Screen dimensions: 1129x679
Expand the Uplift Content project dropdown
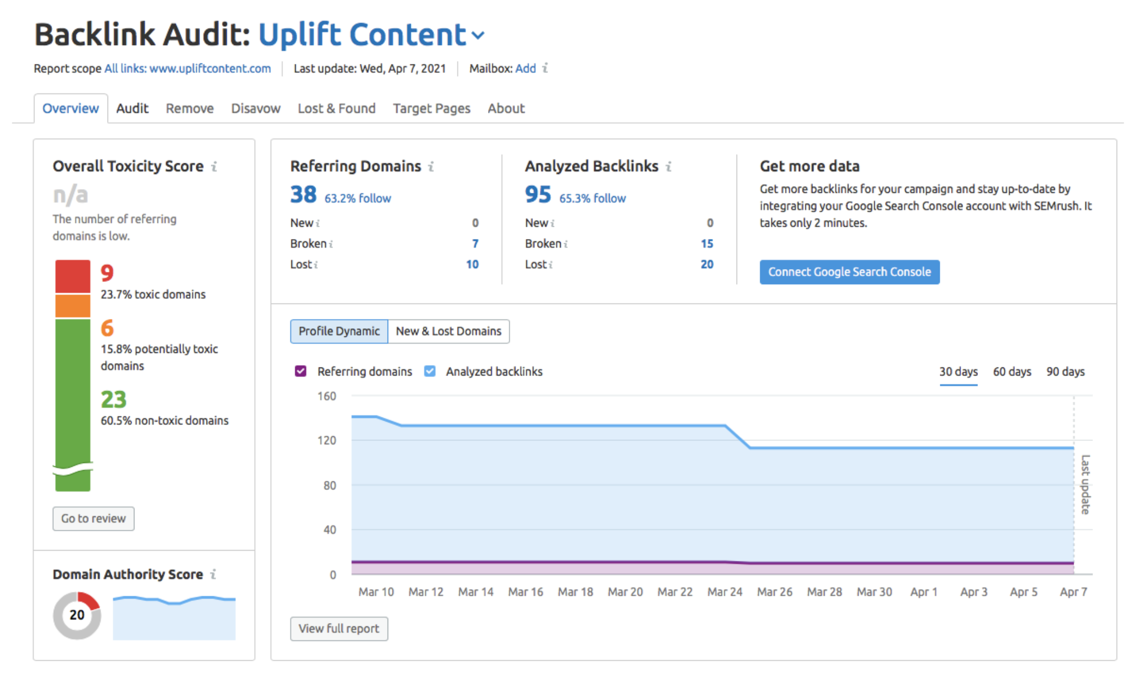pos(478,35)
